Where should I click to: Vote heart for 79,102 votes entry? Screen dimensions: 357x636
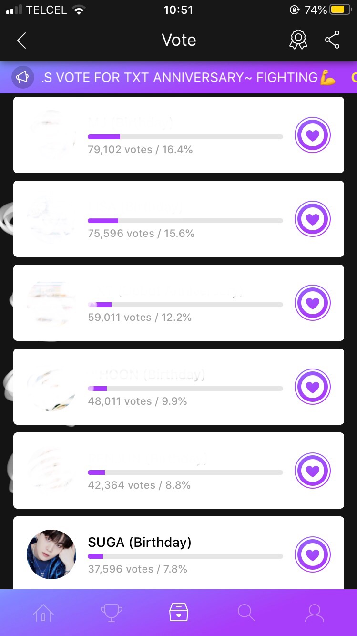tap(312, 135)
